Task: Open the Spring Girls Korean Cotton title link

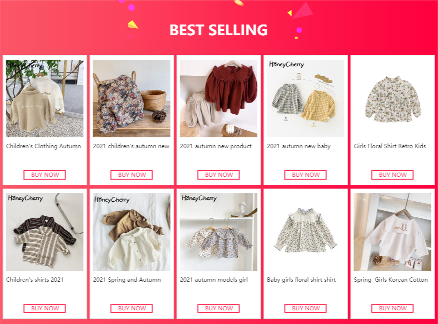Action: 391,280
